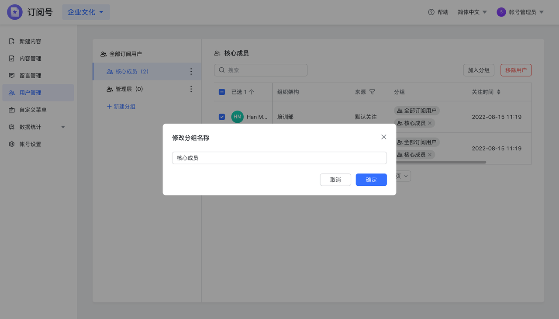Open 自定义菜单 in the sidebar
Screen dimensions: 559x319
[x=37, y=110]
